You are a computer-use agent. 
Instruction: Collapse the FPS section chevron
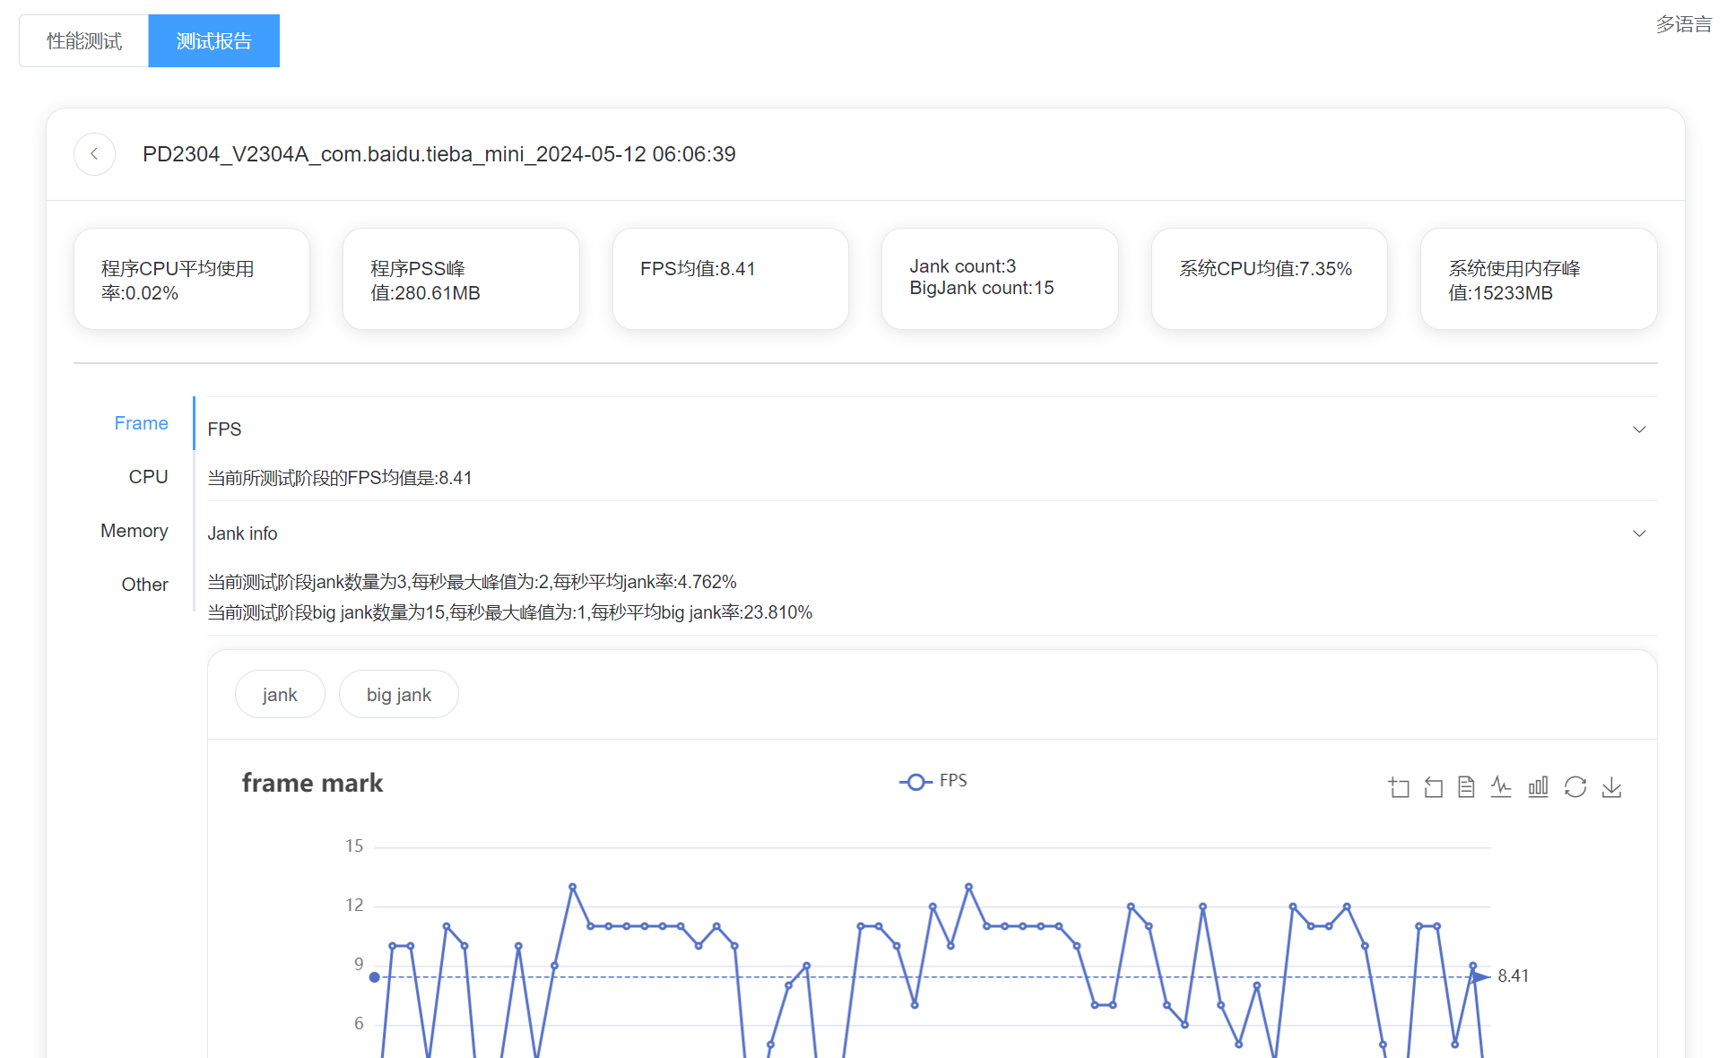coord(1638,429)
